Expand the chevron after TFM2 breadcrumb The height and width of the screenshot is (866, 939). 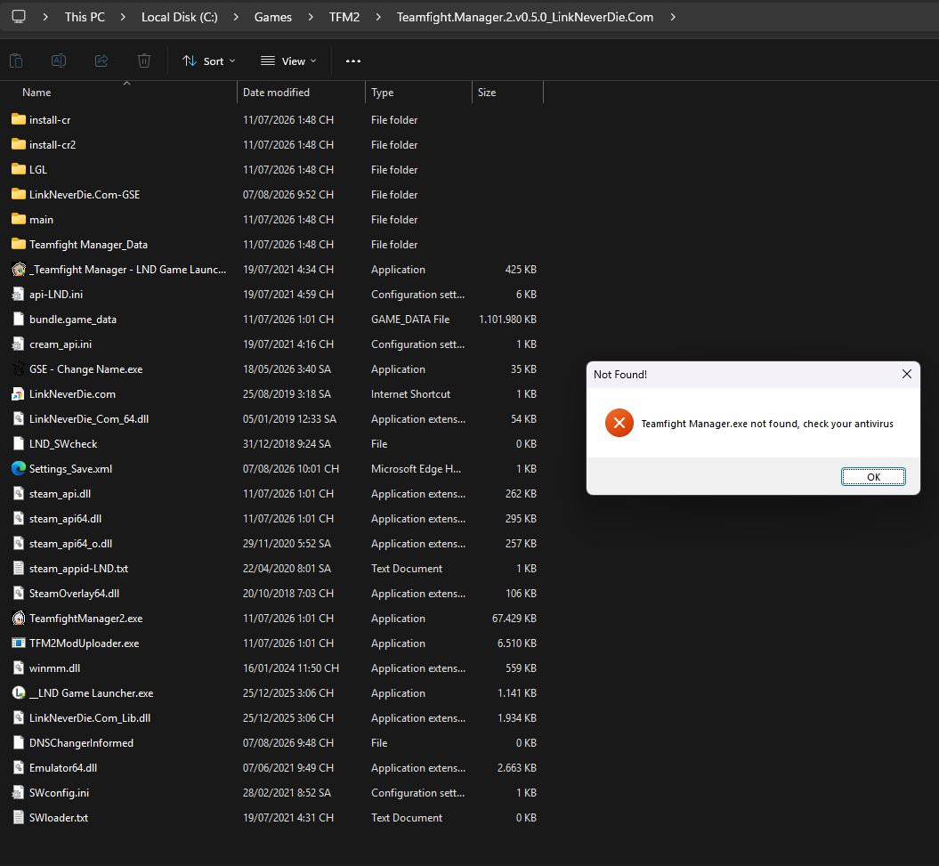coord(378,18)
